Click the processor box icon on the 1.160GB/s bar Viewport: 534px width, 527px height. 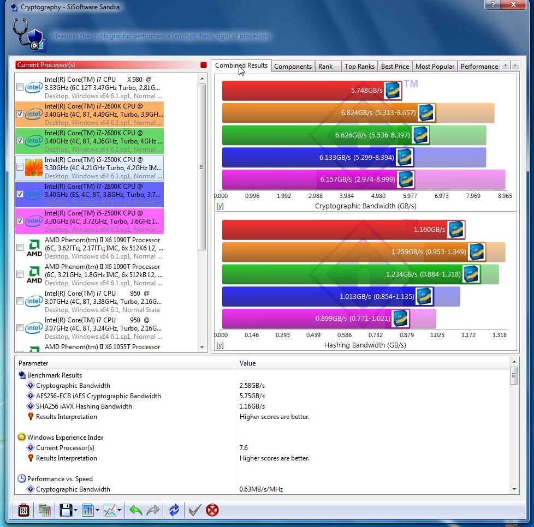pyautogui.click(x=456, y=229)
